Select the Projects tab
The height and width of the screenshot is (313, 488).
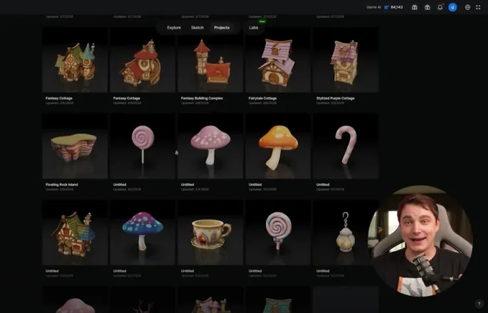(x=222, y=28)
